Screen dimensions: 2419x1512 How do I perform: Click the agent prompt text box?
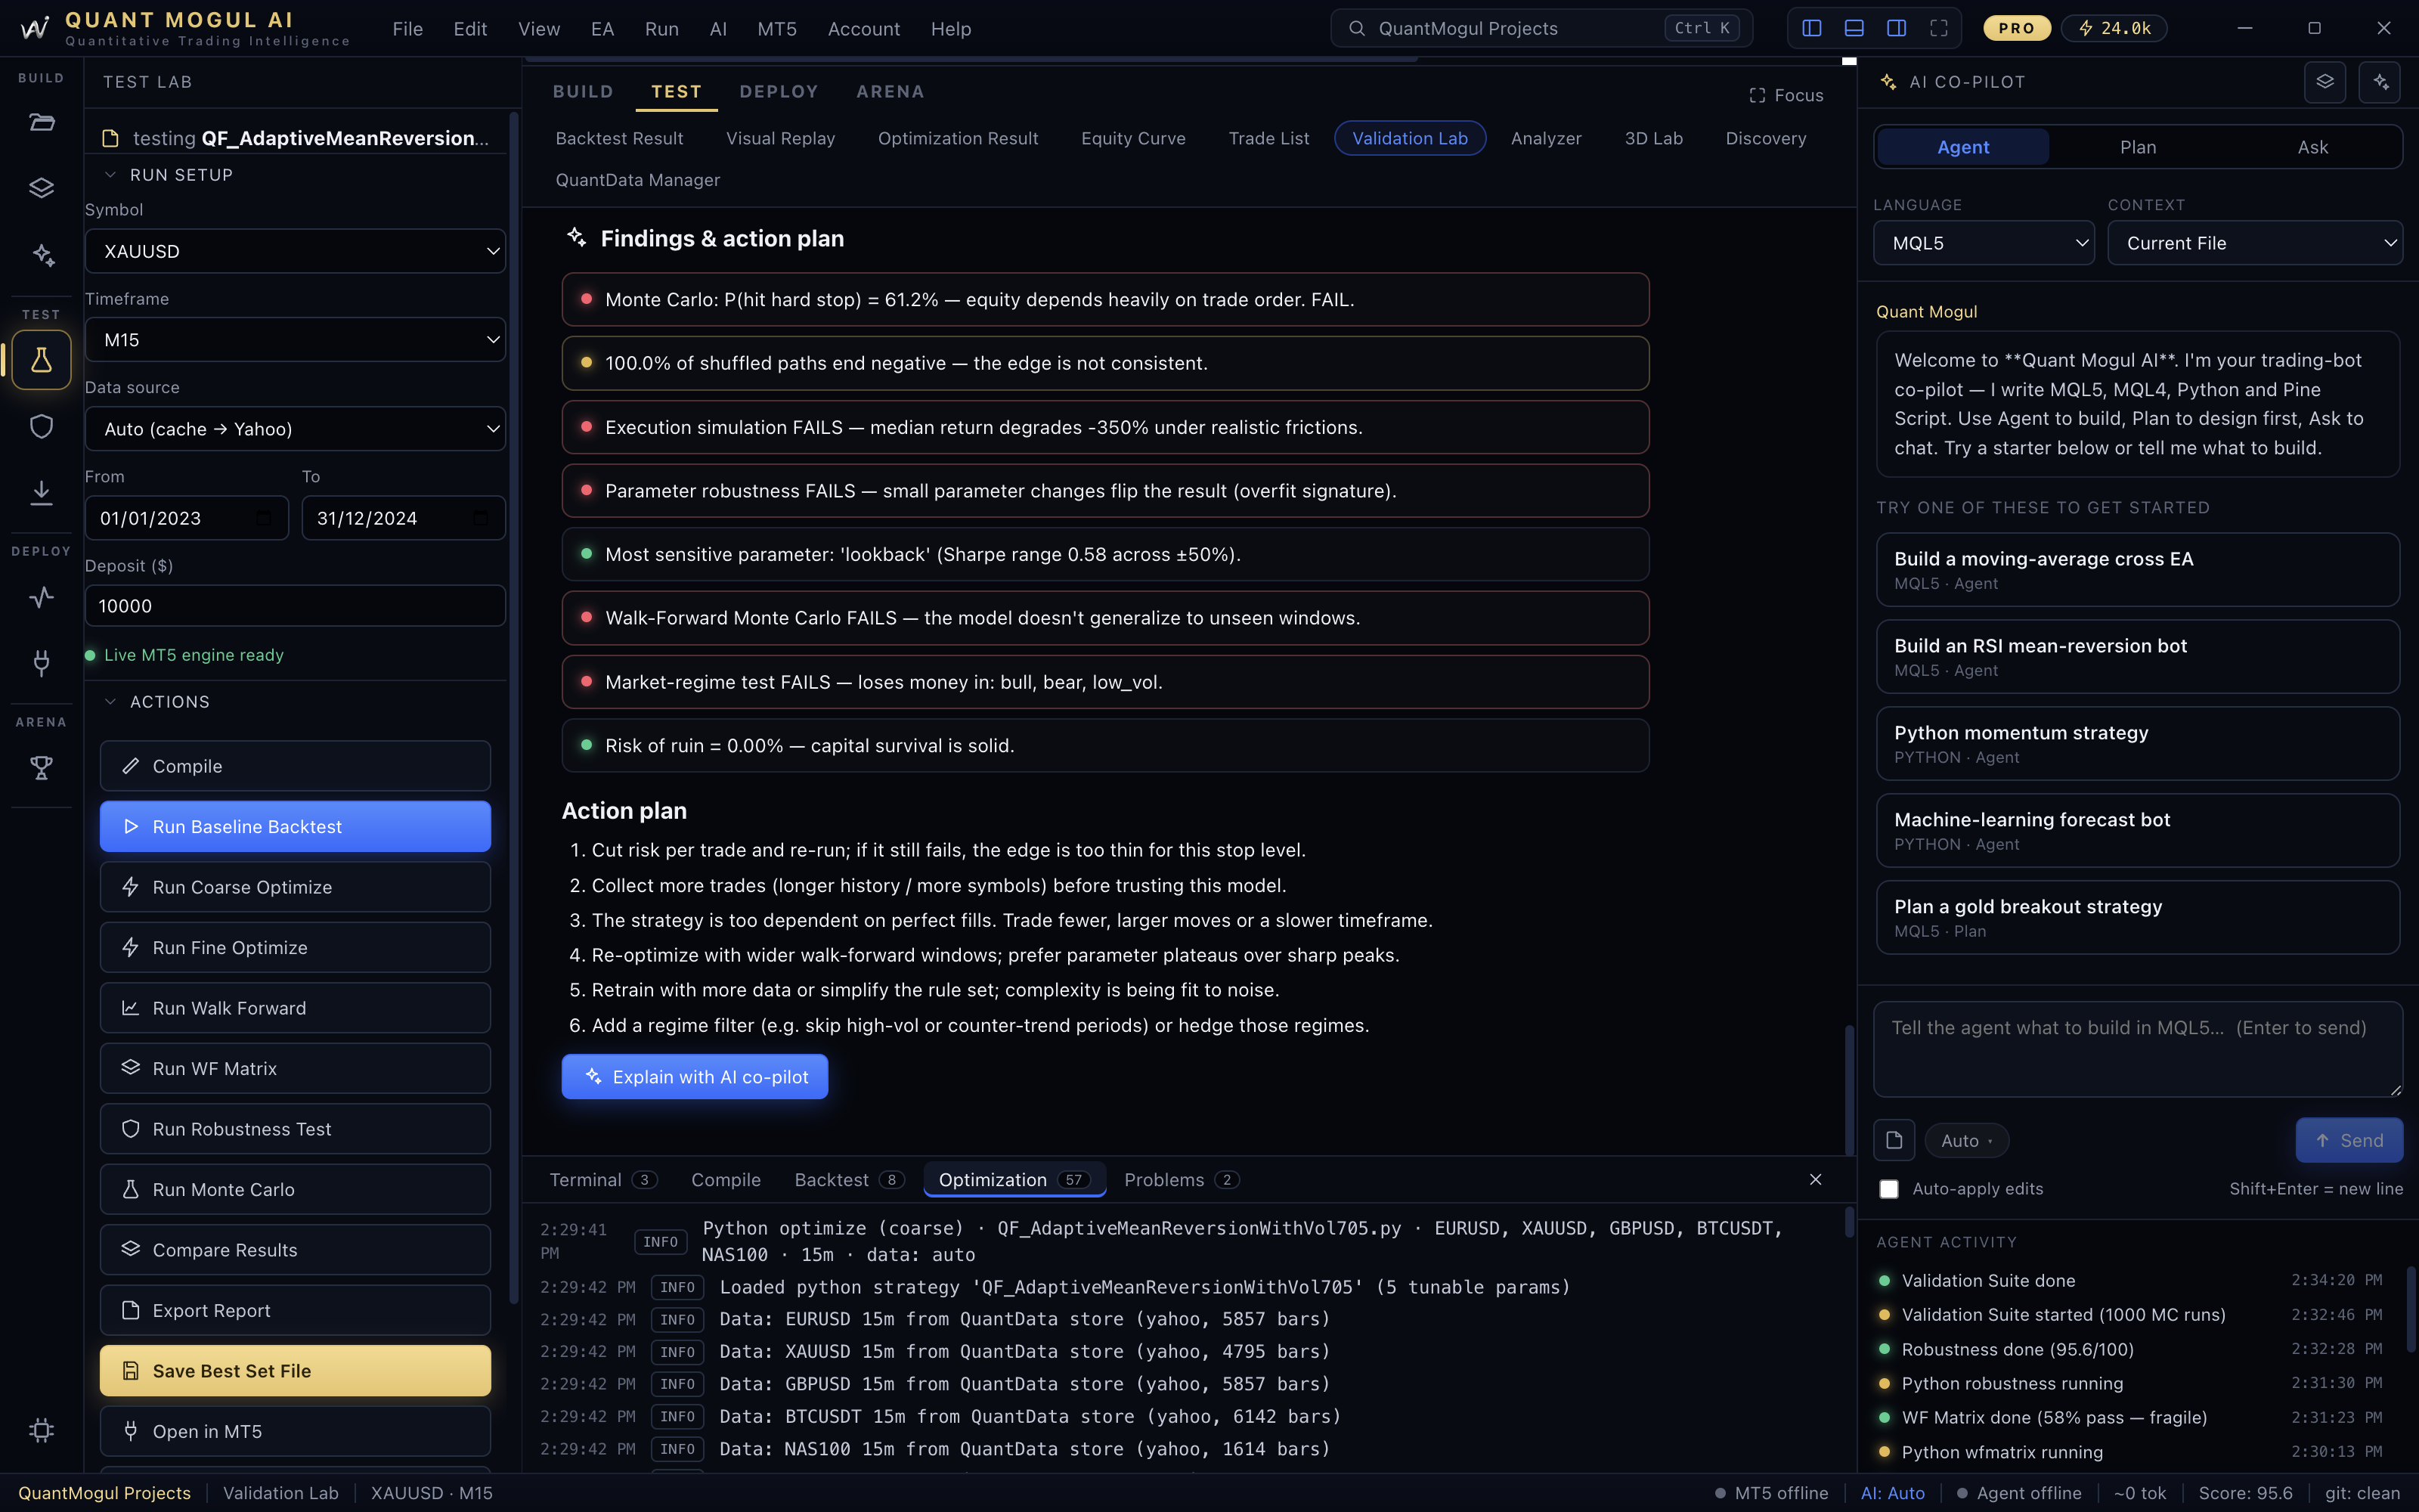click(x=2137, y=1050)
